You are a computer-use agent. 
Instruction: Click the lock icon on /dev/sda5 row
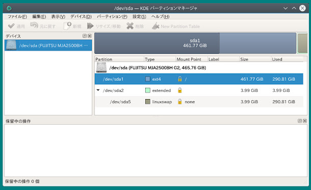pyautogui.click(x=179, y=102)
